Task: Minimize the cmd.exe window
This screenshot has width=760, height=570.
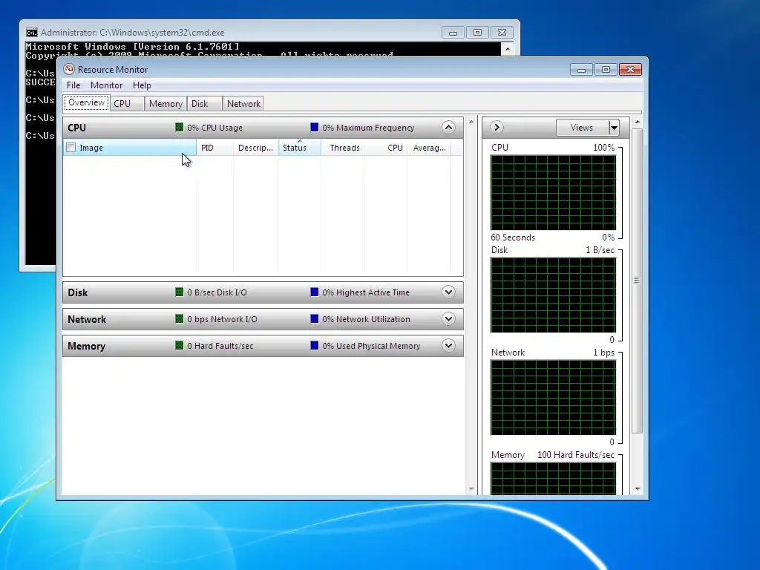Action: pyautogui.click(x=453, y=33)
